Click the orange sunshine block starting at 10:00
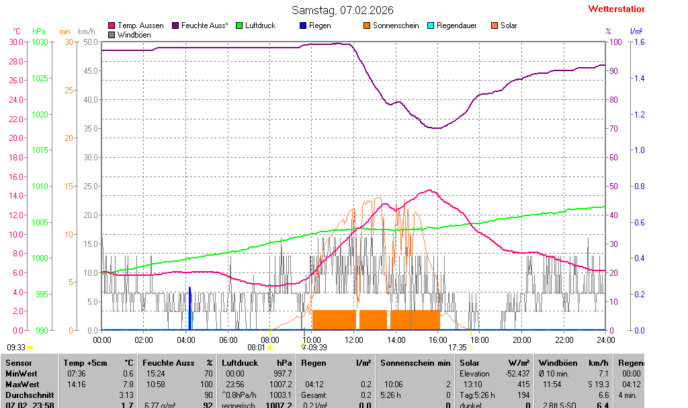Screen dimensions: 688x408 tap(334, 319)
